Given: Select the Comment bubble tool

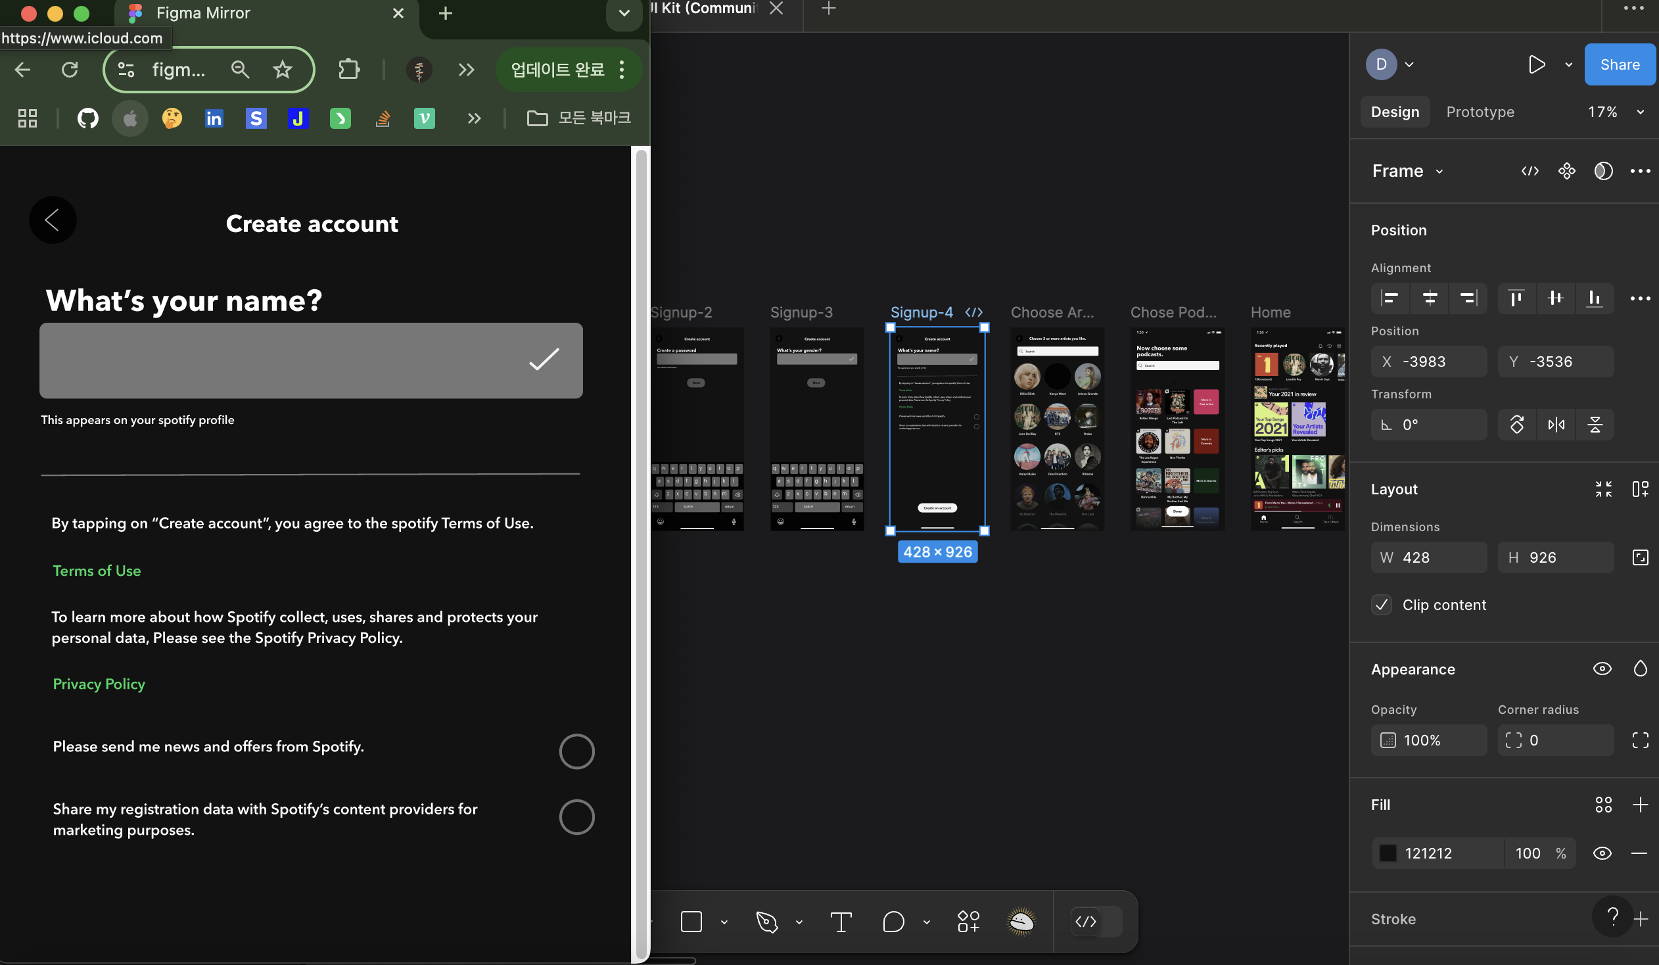Looking at the screenshot, I should (x=893, y=922).
